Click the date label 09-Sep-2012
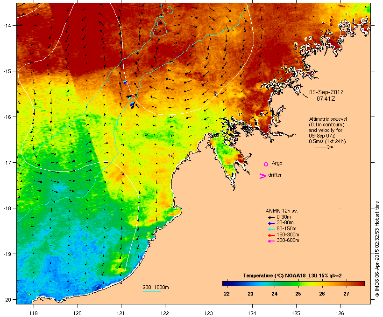The width and height of the screenshot is (383, 317). point(326,92)
